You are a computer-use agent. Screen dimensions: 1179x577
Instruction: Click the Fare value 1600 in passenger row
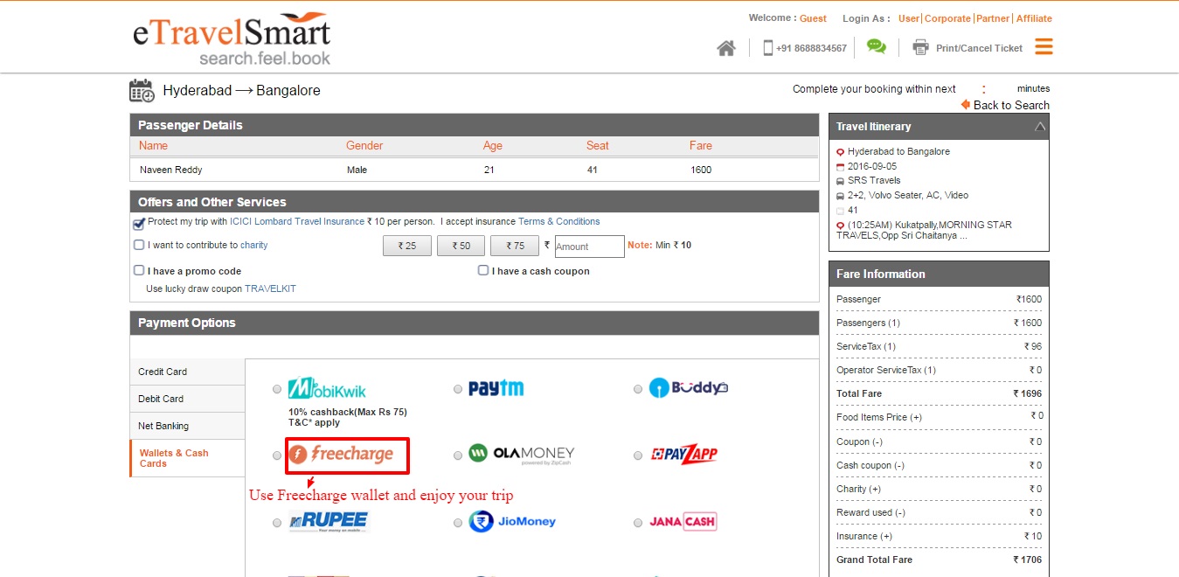click(x=701, y=170)
